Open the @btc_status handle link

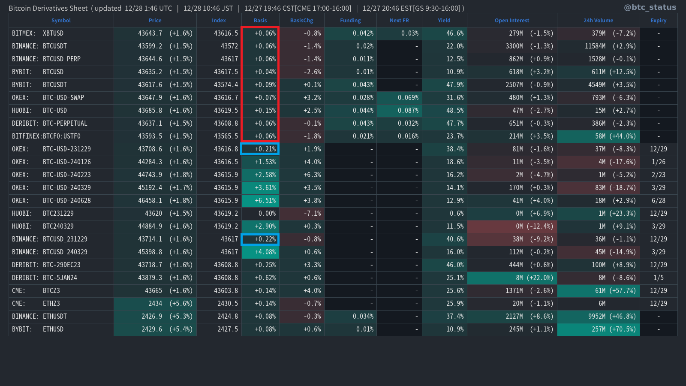(650, 7)
